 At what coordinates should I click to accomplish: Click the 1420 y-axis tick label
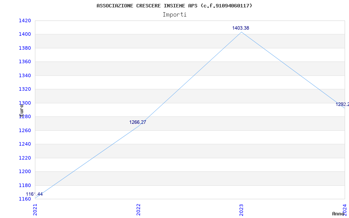[25, 20]
